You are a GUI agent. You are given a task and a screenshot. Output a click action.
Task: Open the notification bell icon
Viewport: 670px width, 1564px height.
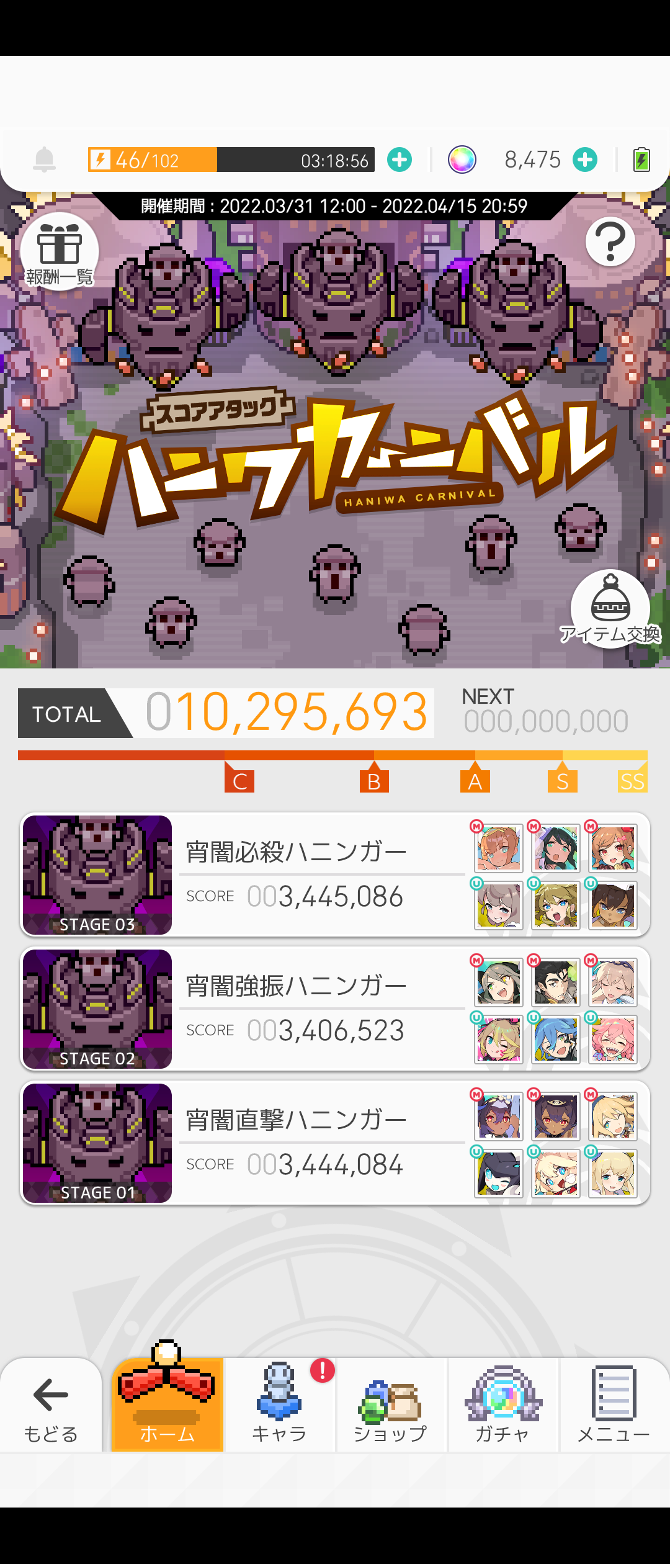point(44,160)
